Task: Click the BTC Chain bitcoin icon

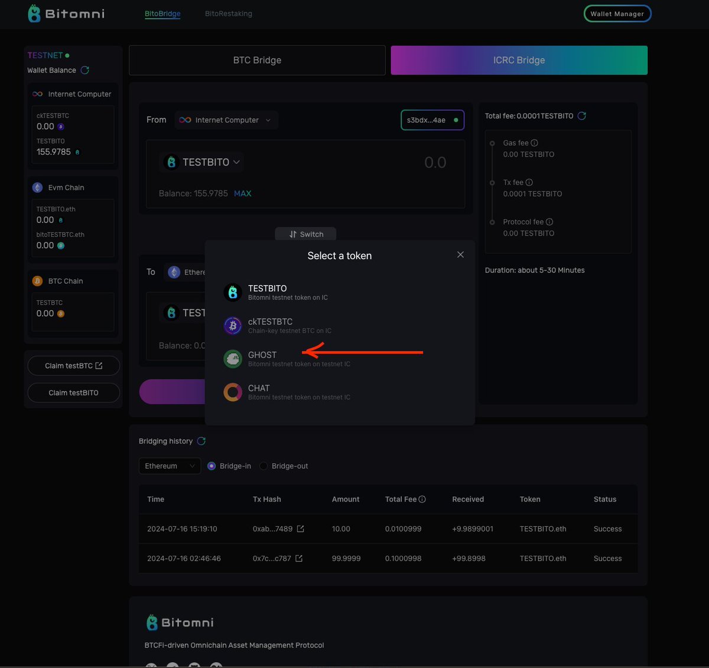Action: pos(37,281)
